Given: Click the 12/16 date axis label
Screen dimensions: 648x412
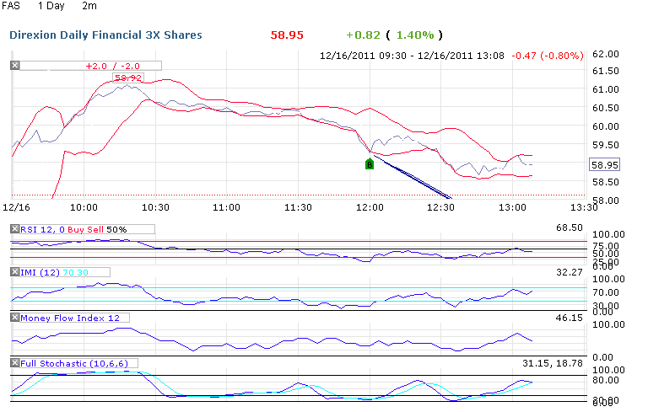Looking at the screenshot, I should (17, 207).
